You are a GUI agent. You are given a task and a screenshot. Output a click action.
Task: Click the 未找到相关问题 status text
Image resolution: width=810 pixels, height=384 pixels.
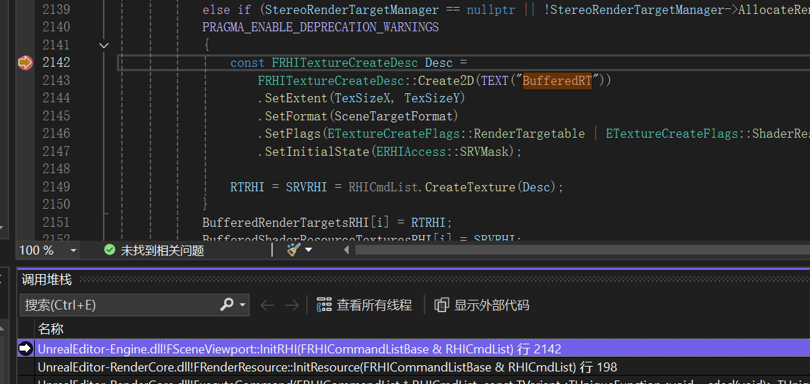tap(162, 251)
